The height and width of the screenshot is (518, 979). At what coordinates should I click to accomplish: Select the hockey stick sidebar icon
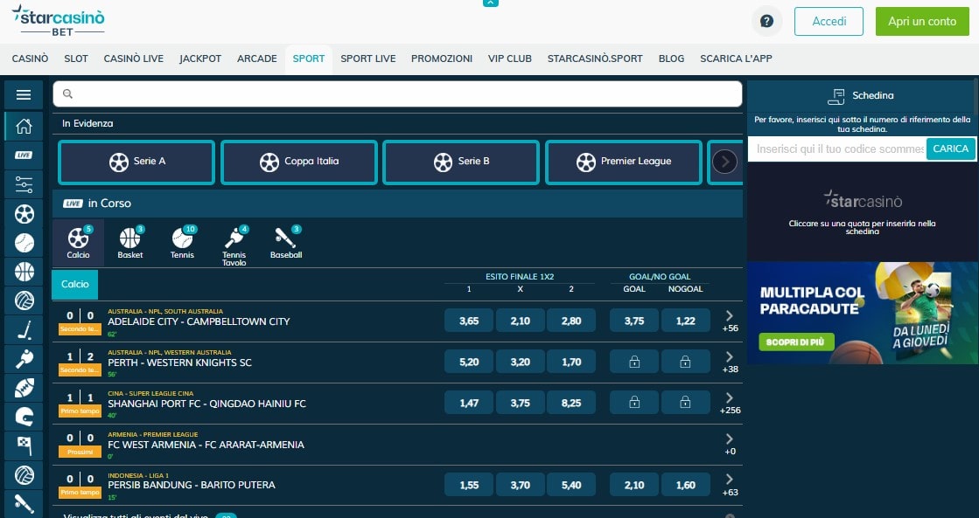24,329
